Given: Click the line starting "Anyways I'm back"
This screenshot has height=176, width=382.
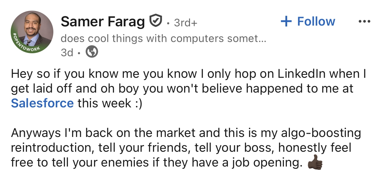Looking at the screenshot, I should pyautogui.click(x=186, y=133).
